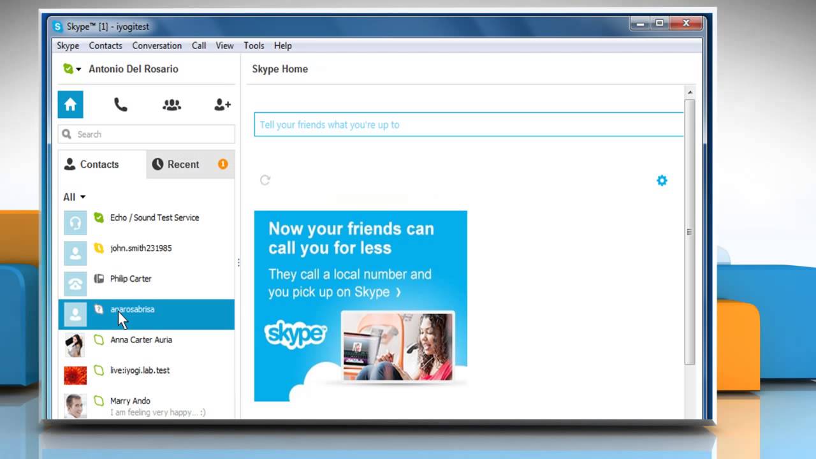The height and width of the screenshot is (459, 816).
Task: Click Philip Carter's phone avatar
Action: click(75, 284)
